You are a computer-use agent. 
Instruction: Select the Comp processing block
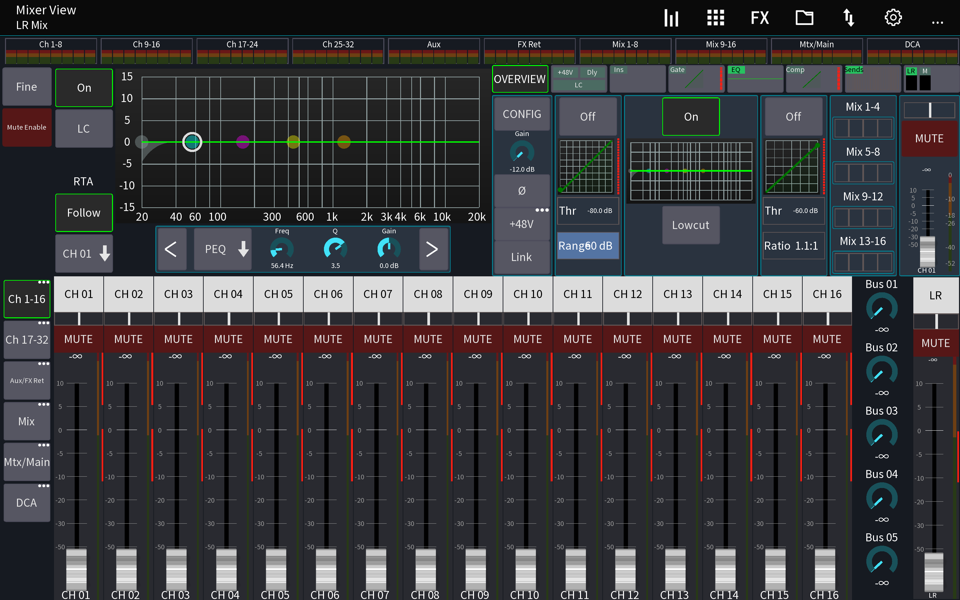(813, 79)
